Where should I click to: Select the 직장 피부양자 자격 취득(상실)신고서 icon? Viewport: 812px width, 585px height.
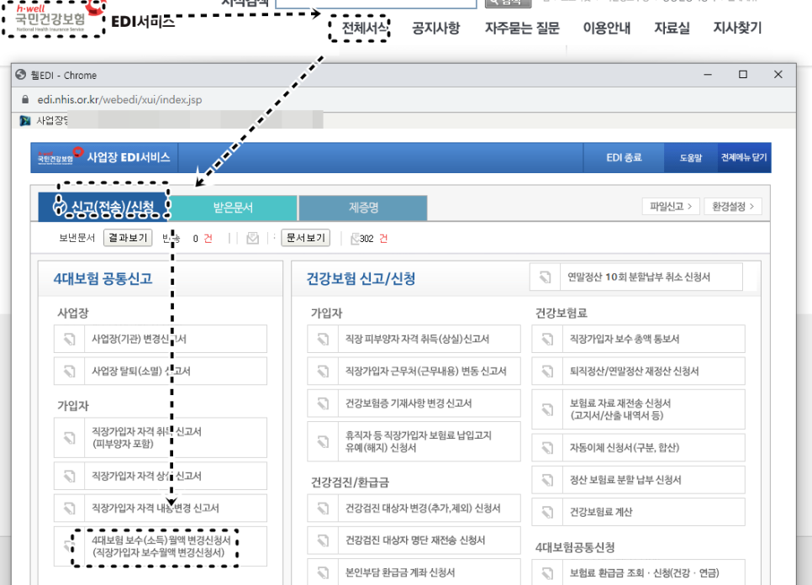tap(323, 339)
